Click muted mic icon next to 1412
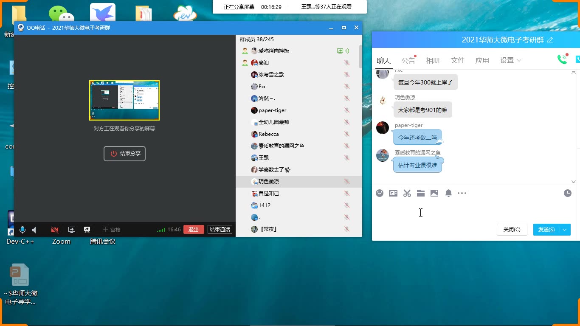580x326 pixels. pyautogui.click(x=347, y=205)
